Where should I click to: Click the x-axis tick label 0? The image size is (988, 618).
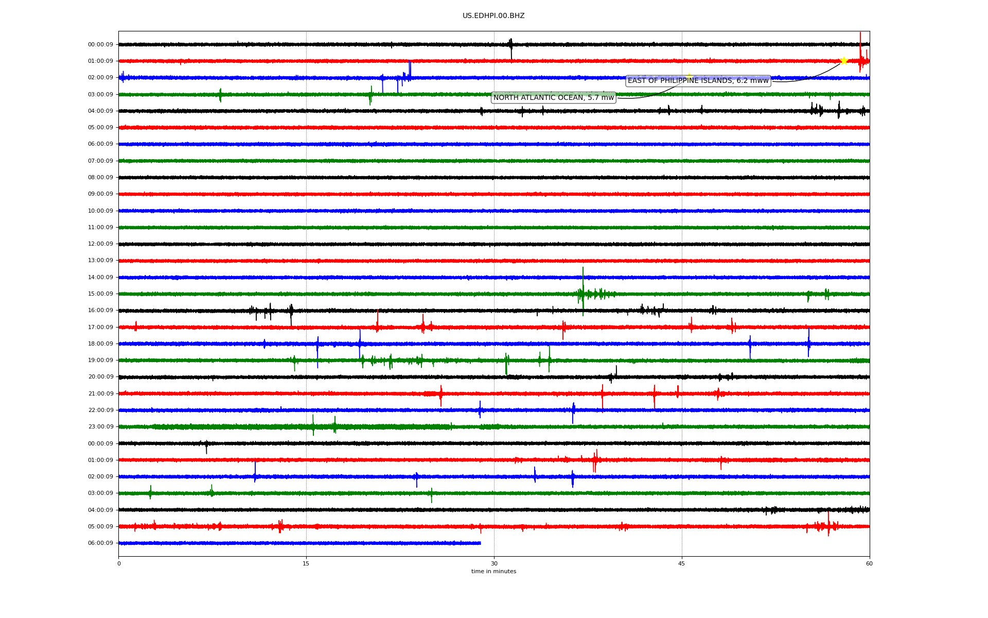119,564
